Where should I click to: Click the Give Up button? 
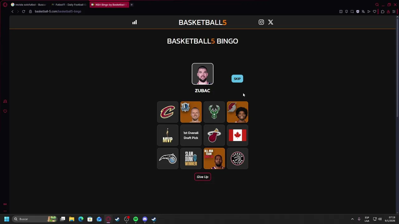pyautogui.click(x=203, y=177)
